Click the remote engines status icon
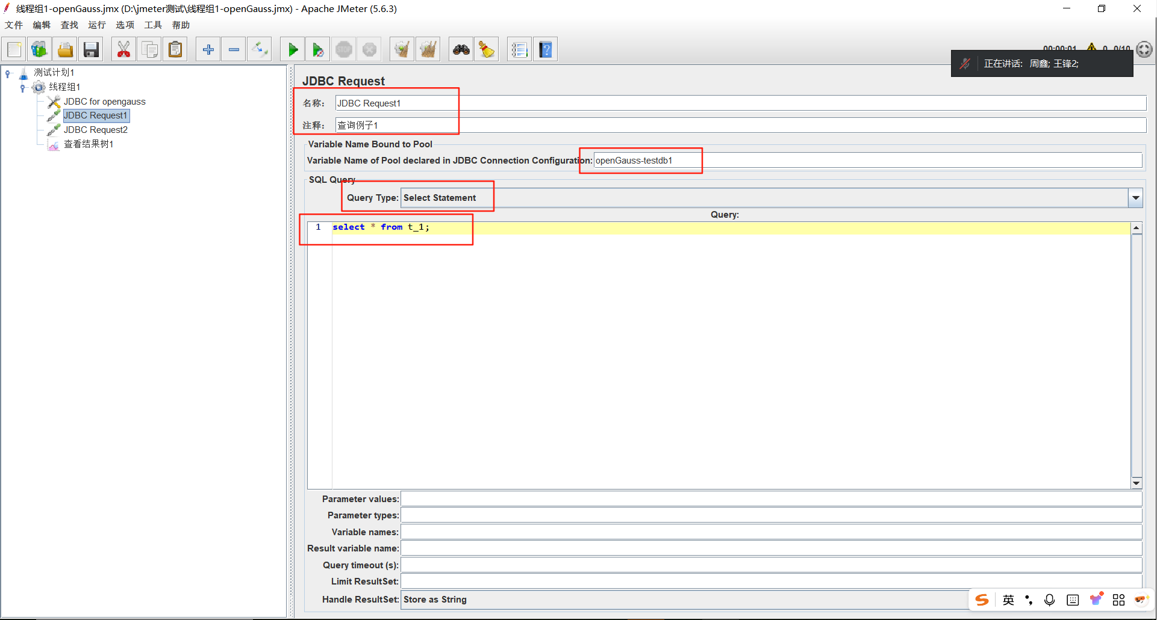The width and height of the screenshot is (1157, 620). (x=1144, y=49)
